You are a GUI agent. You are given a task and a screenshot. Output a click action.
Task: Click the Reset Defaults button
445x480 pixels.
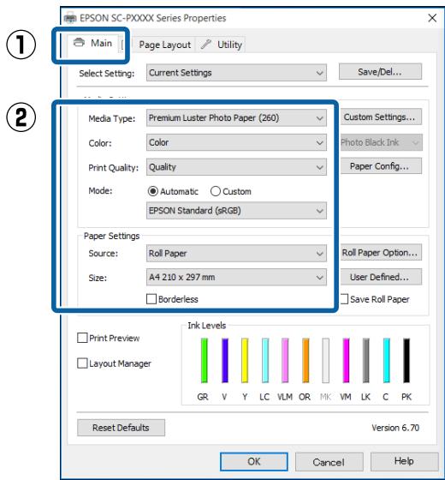[x=121, y=428]
